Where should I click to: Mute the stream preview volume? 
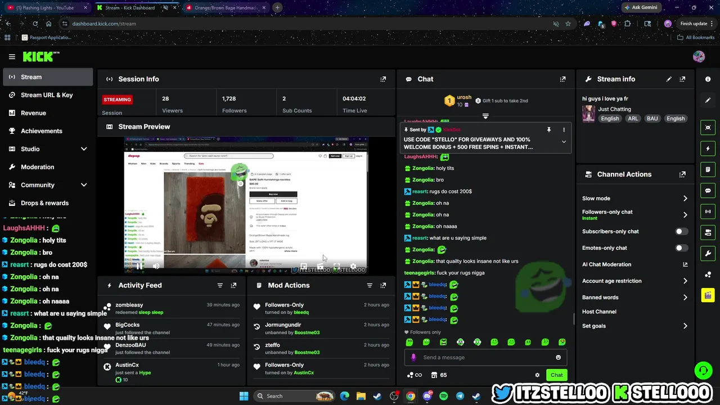click(156, 267)
